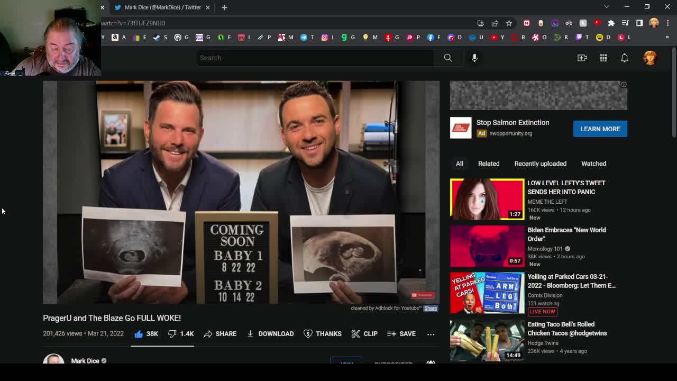The height and width of the screenshot is (381, 677).
Task: Select the Watched filter chip
Action: pos(594,164)
